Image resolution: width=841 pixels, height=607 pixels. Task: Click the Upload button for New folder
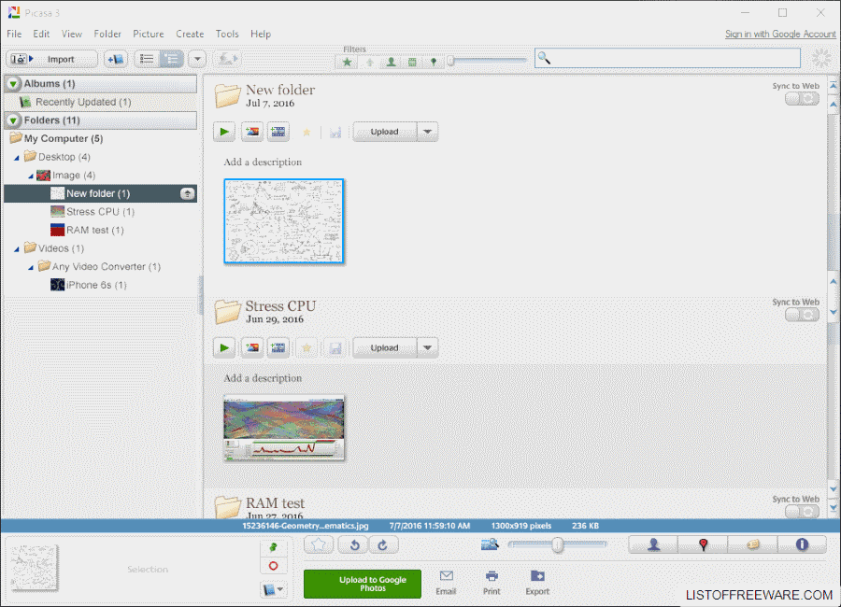click(385, 132)
